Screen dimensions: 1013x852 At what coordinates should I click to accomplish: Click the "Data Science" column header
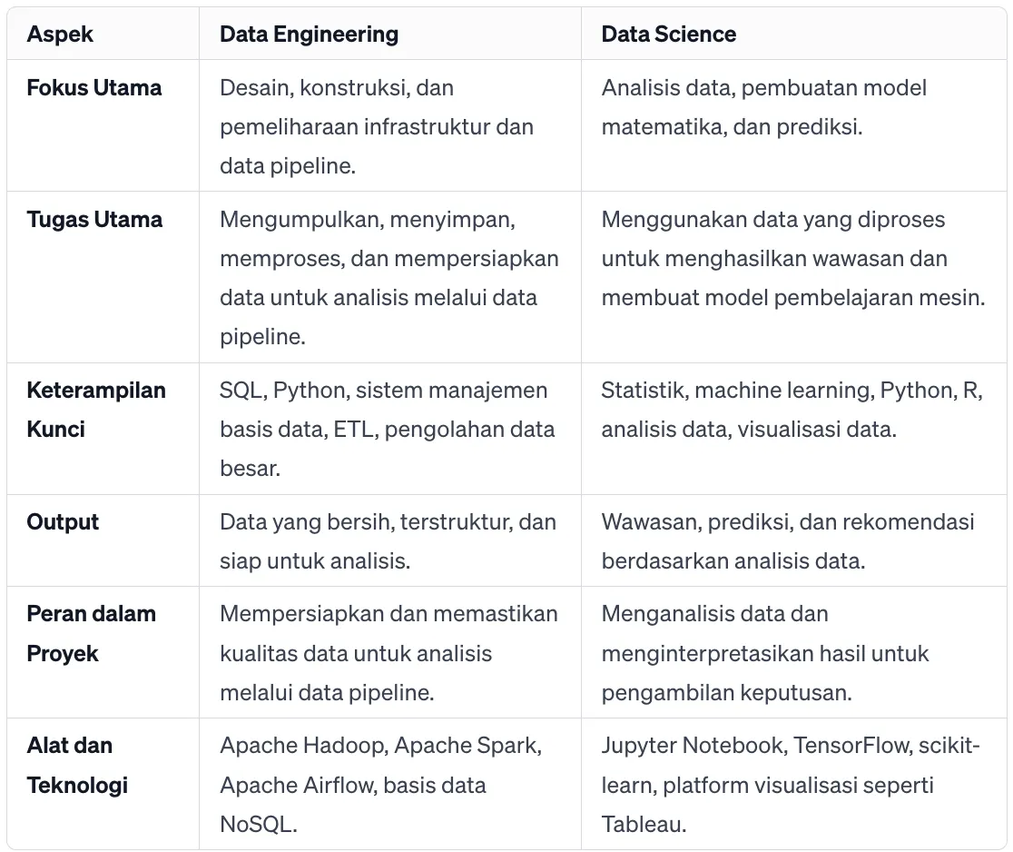click(x=669, y=35)
